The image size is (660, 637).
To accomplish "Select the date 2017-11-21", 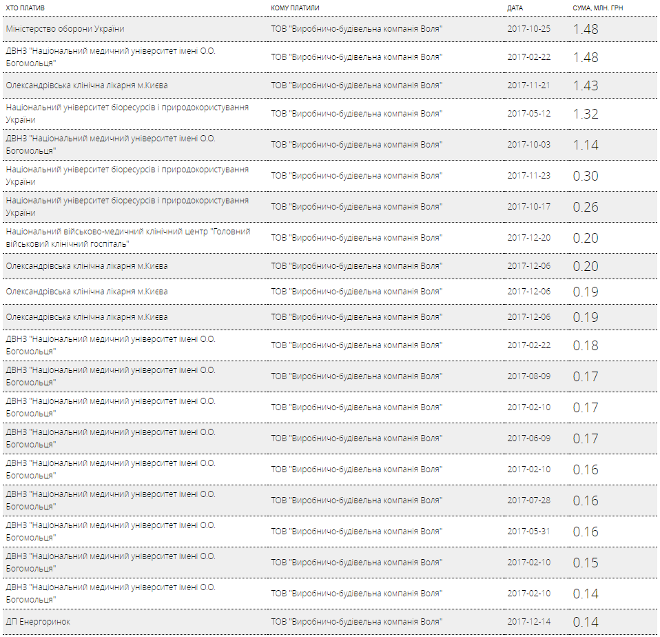I will [x=528, y=85].
